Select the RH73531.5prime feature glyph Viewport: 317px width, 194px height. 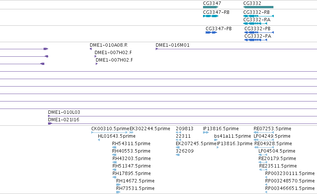click(118, 192)
